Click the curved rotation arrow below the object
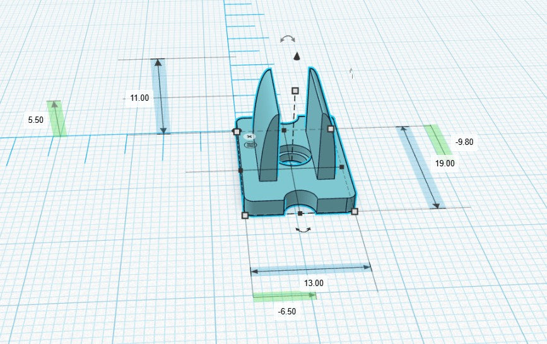 (x=303, y=230)
